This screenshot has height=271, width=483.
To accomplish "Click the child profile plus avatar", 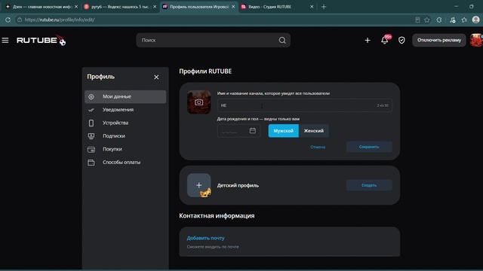I will coord(199,185).
